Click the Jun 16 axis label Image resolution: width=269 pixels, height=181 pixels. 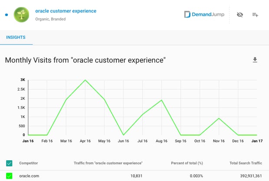coord(123,141)
